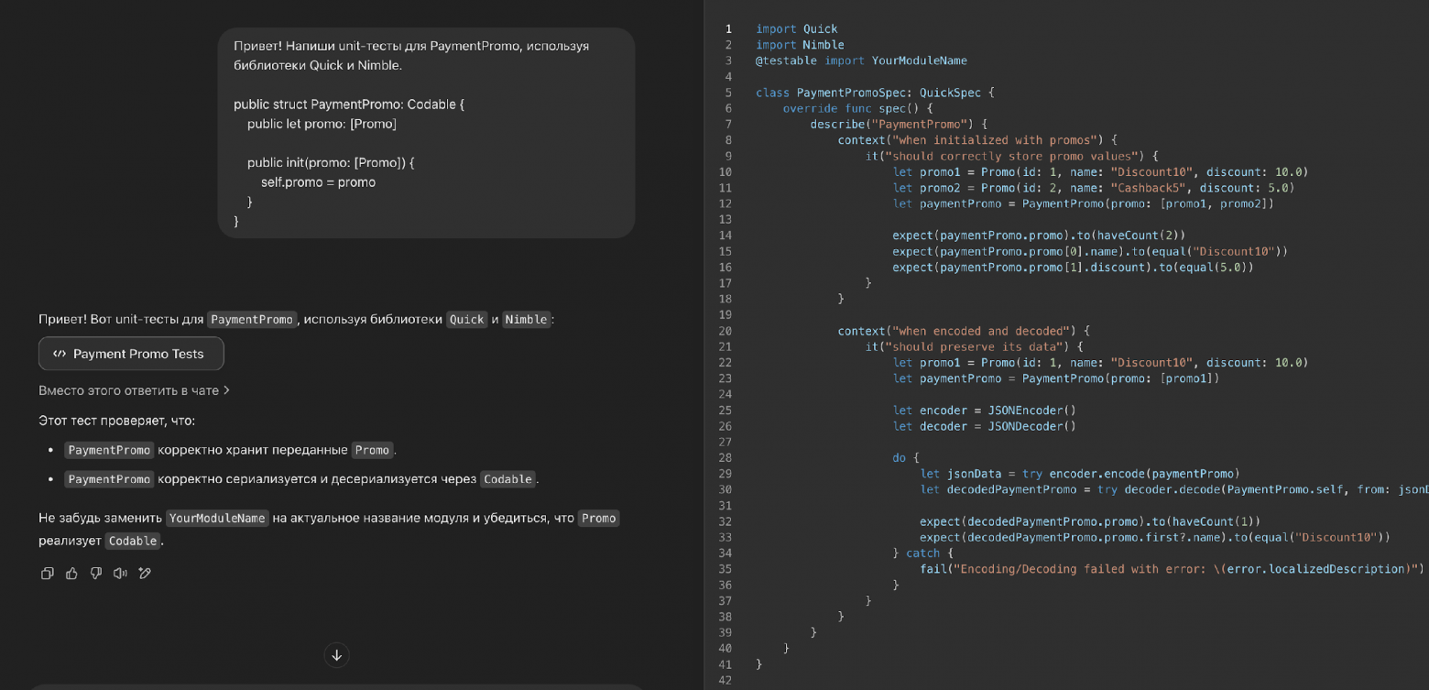Click the 'import Quick' line in editor
Viewport: 1429px width, 690px height.
[796, 29]
